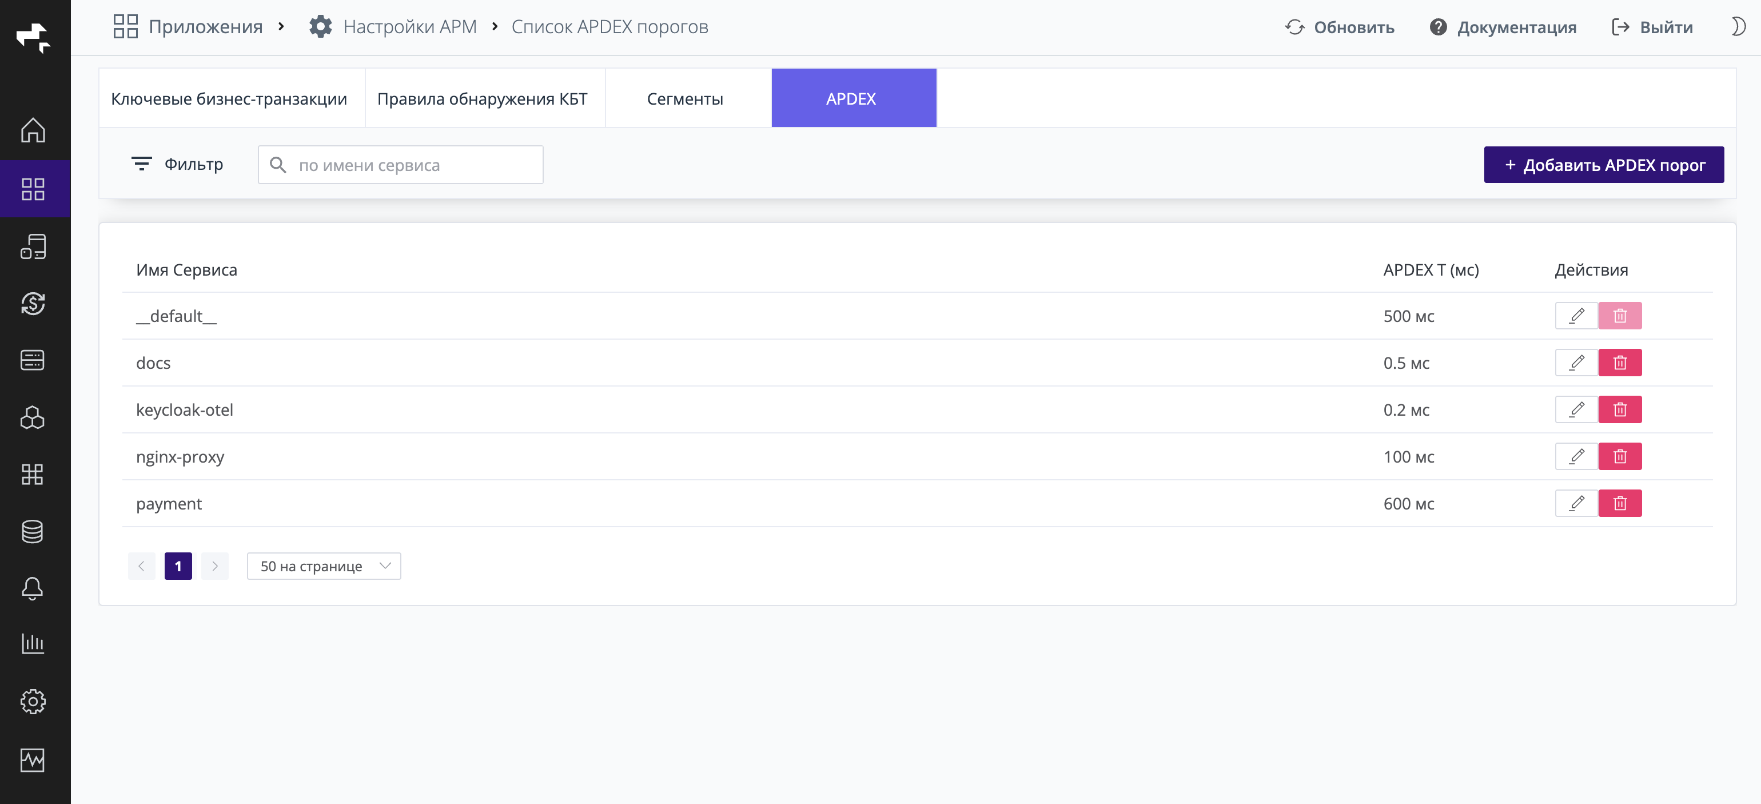Open the database icon in the sidebar
This screenshot has height=804, width=1761.
click(x=34, y=531)
